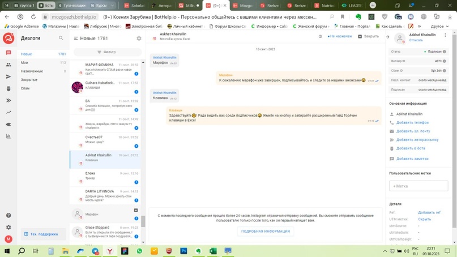
Task: Click the help question mark icon
Action: pos(8,216)
